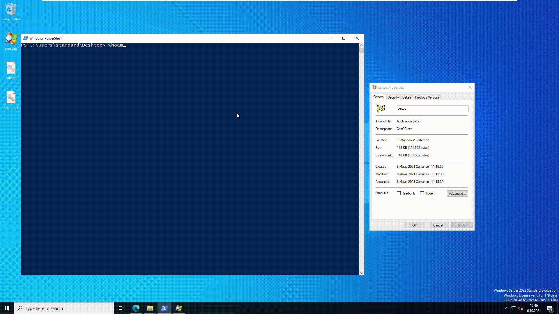Open Action Center notification icon
This screenshot has width=559, height=314.
click(550, 308)
